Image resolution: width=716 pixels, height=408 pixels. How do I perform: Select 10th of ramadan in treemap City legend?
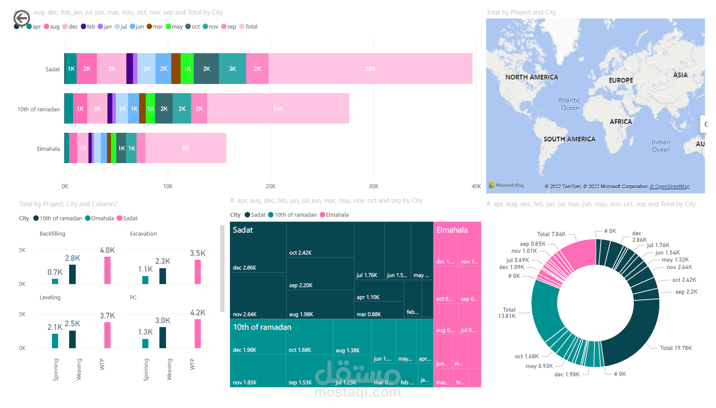292,215
